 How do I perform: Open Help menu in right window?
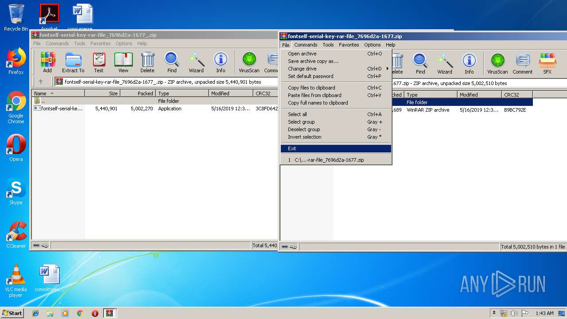(x=390, y=45)
